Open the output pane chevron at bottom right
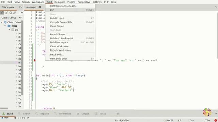 216,113
